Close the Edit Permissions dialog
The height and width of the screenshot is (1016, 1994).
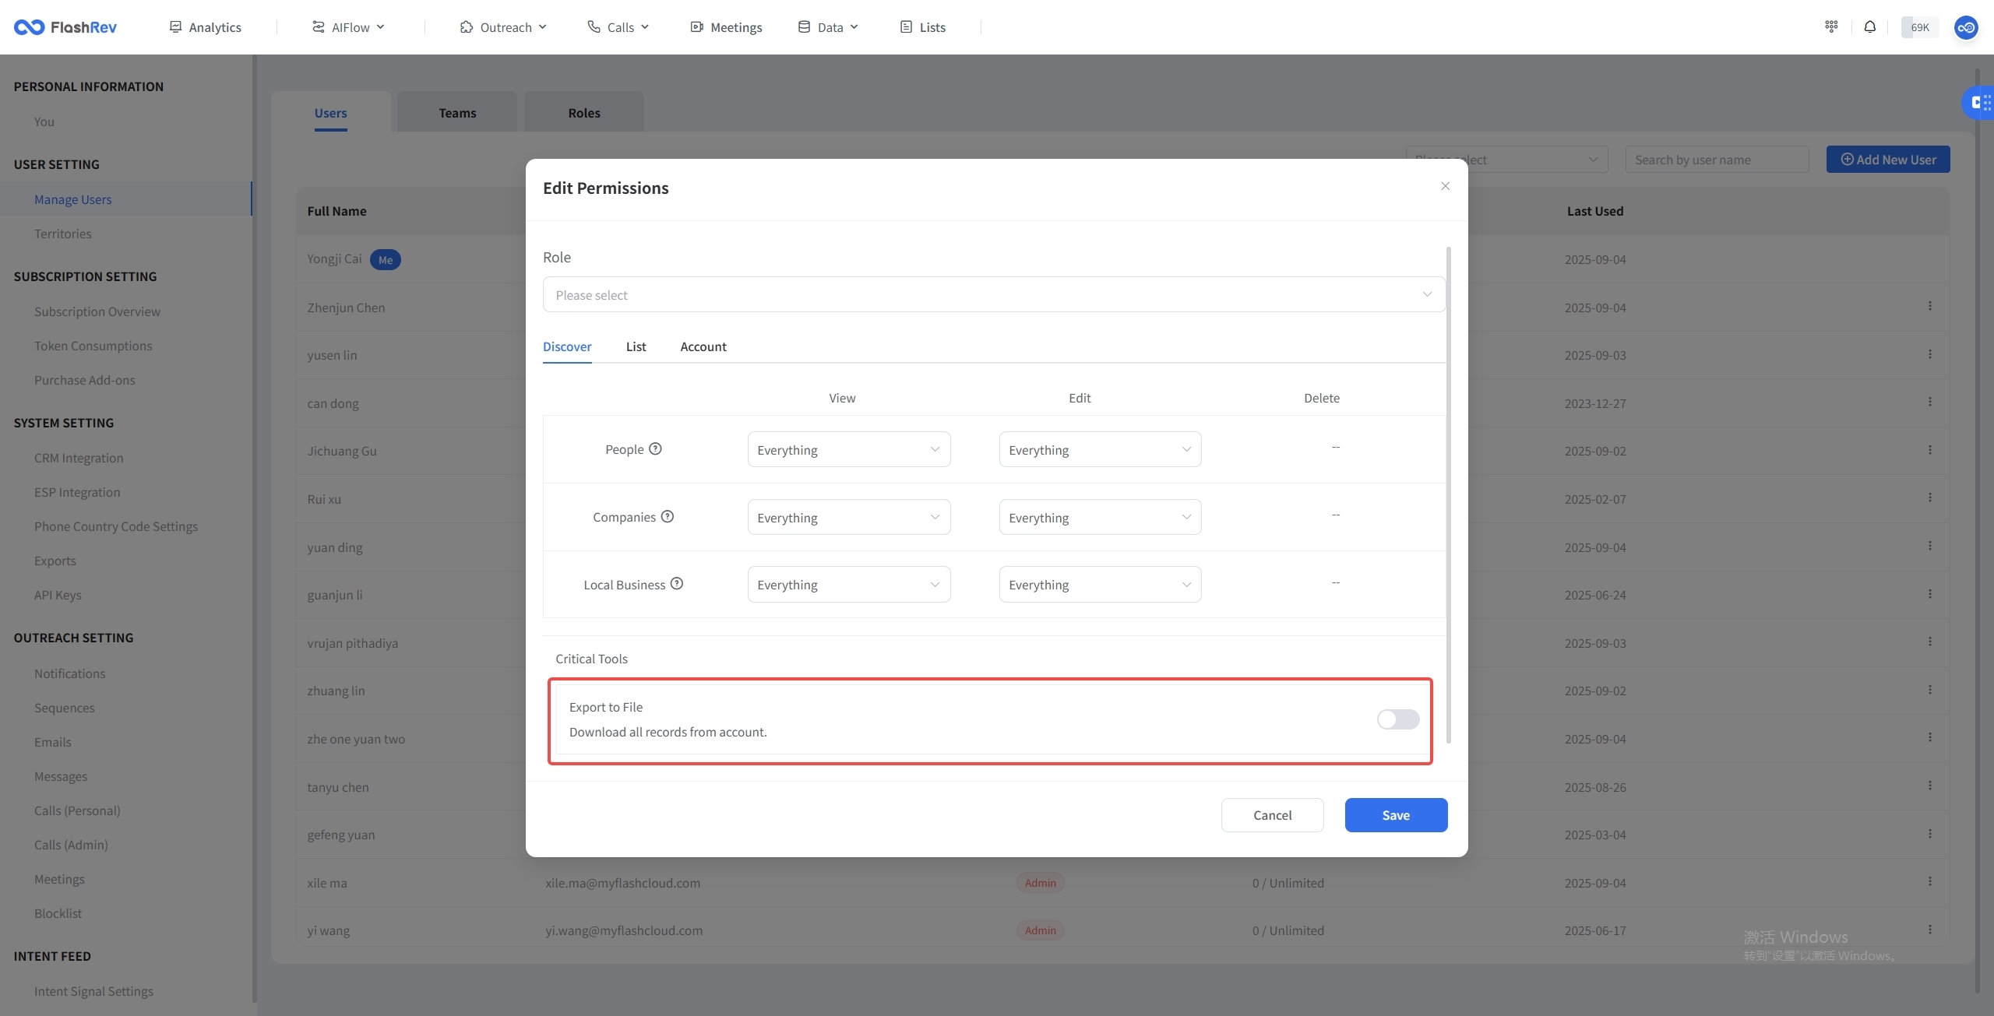pos(1445,186)
